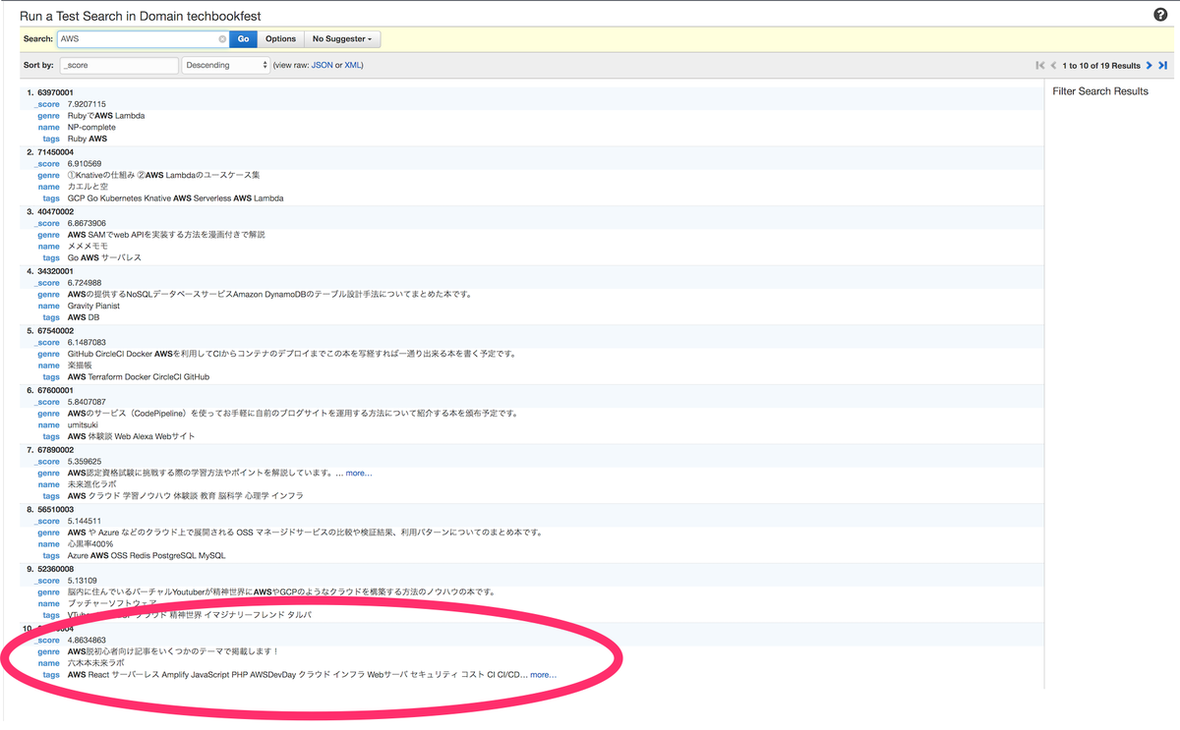Click tags AWS DB
The image size is (1180, 730).
pyautogui.click(x=84, y=317)
